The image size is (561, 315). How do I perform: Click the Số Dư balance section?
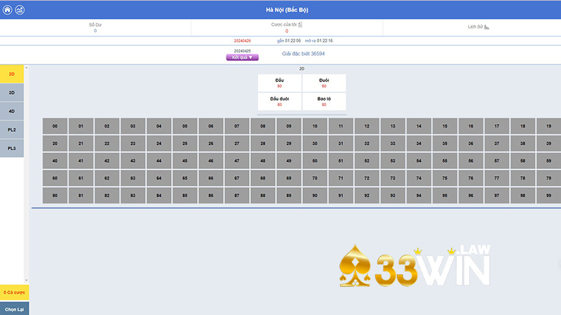(x=95, y=27)
